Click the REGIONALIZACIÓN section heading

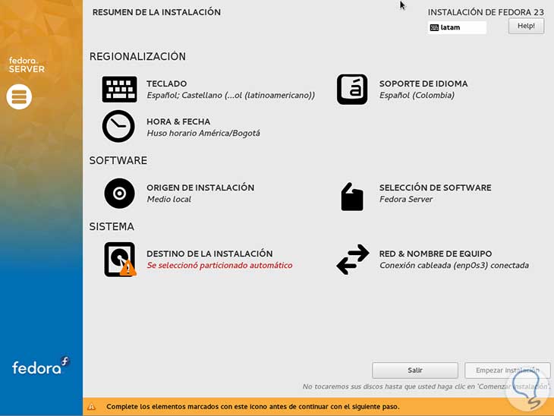[x=137, y=56]
